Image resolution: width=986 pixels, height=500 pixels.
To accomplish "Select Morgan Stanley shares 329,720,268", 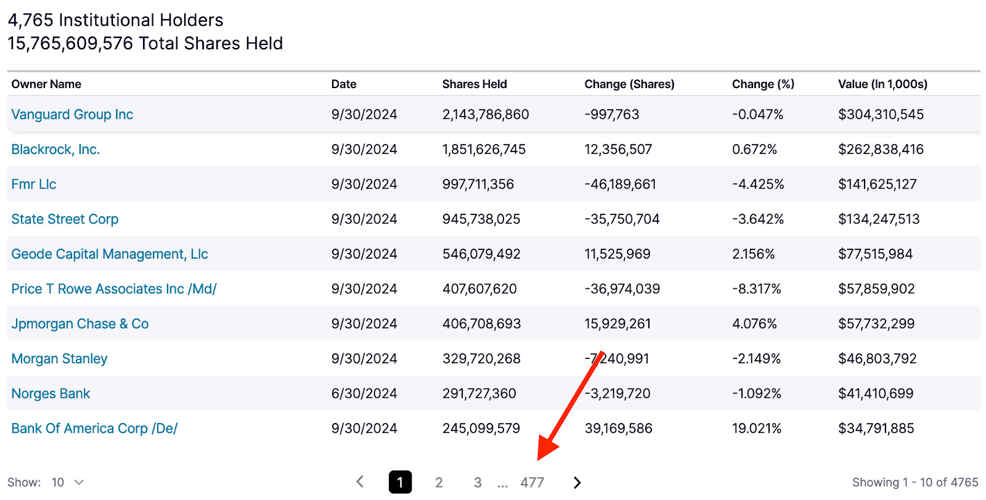I will (481, 359).
